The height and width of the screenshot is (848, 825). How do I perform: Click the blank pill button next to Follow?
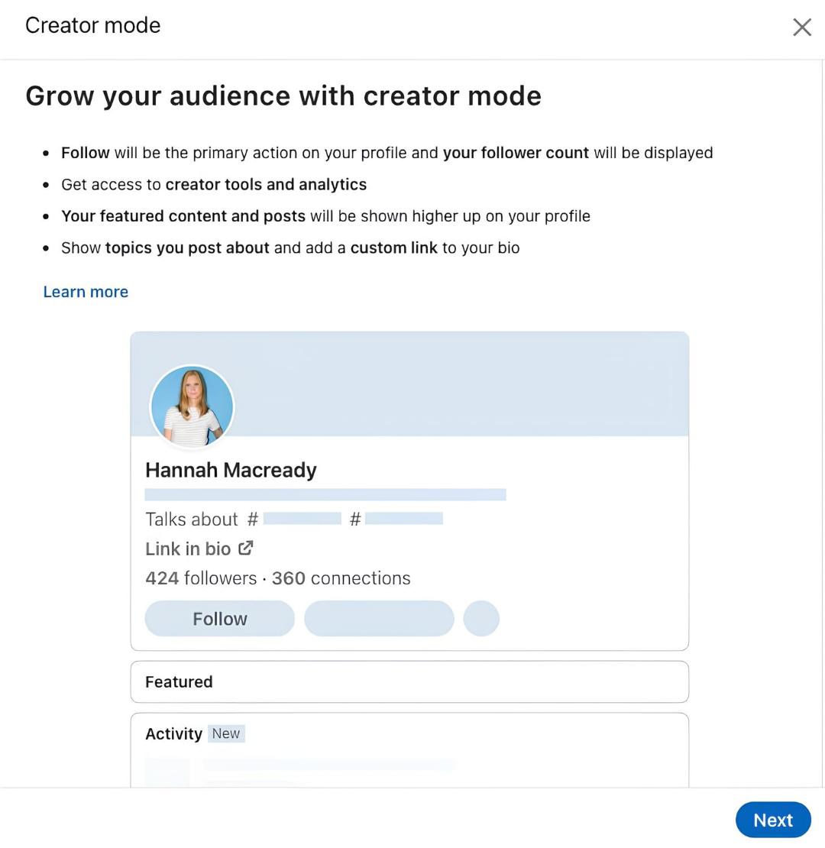[379, 619]
